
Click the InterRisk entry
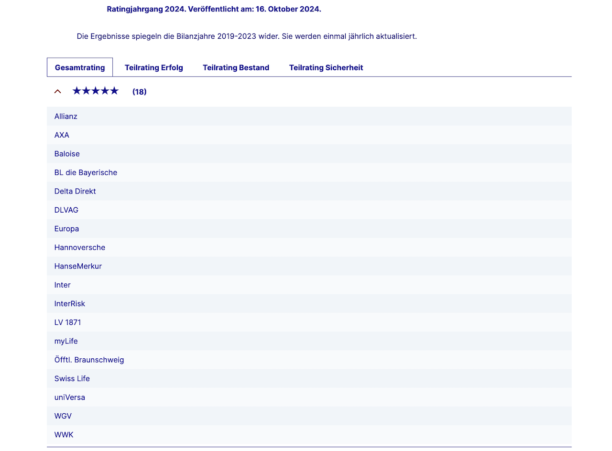click(309, 303)
